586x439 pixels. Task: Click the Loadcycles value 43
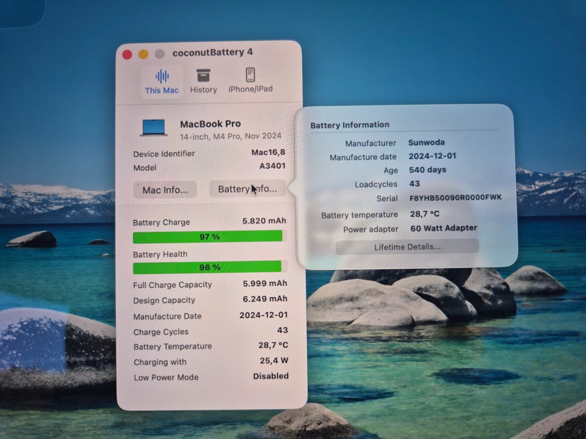tap(414, 184)
